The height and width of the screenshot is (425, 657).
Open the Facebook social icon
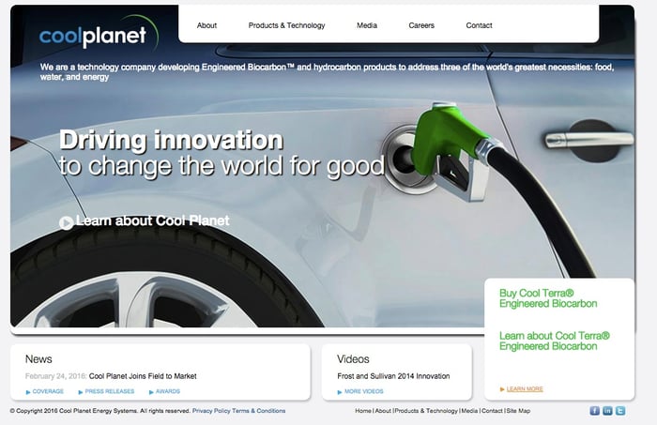594,411
